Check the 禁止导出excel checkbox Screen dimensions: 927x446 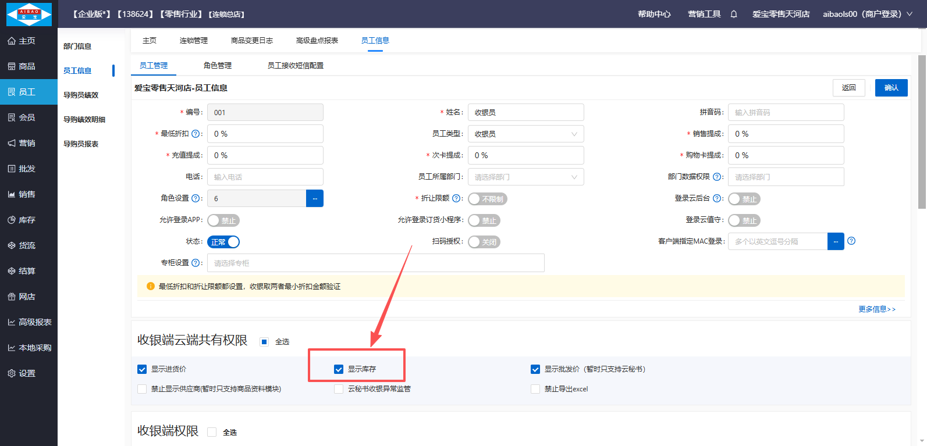tap(535, 389)
